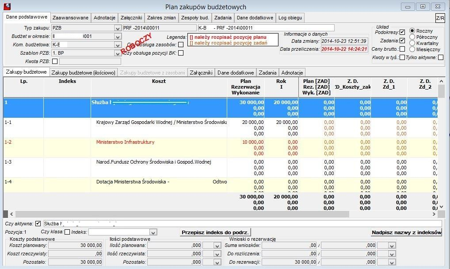Expand the Szablon PZB dropdown

click(x=118, y=53)
